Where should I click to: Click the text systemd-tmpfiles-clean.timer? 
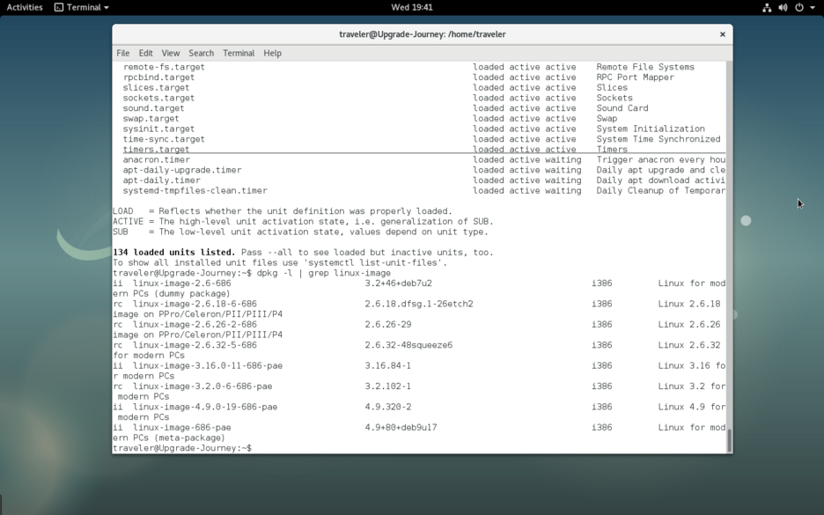tap(195, 191)
